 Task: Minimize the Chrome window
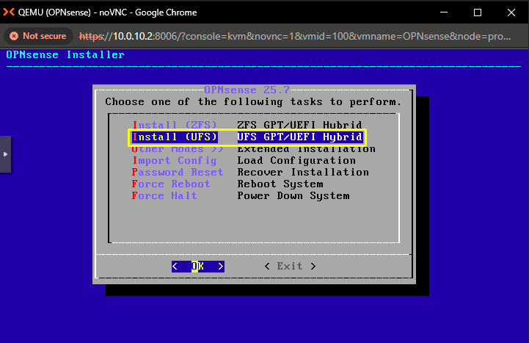coord(444,12)
